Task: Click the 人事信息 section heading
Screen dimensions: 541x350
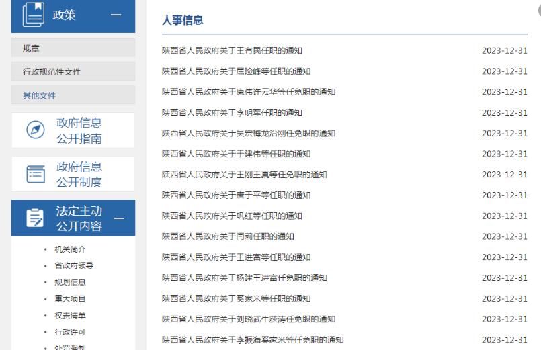Action: [182, 20]
